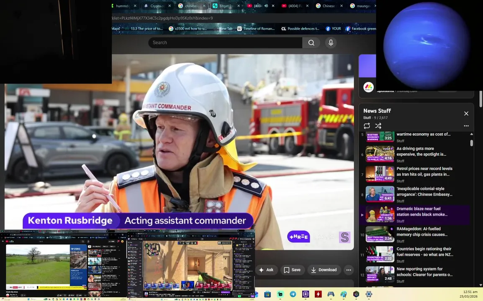Open the red lightning-bolt taskbar app
483x301 pixels.
(x=318, y=294)
